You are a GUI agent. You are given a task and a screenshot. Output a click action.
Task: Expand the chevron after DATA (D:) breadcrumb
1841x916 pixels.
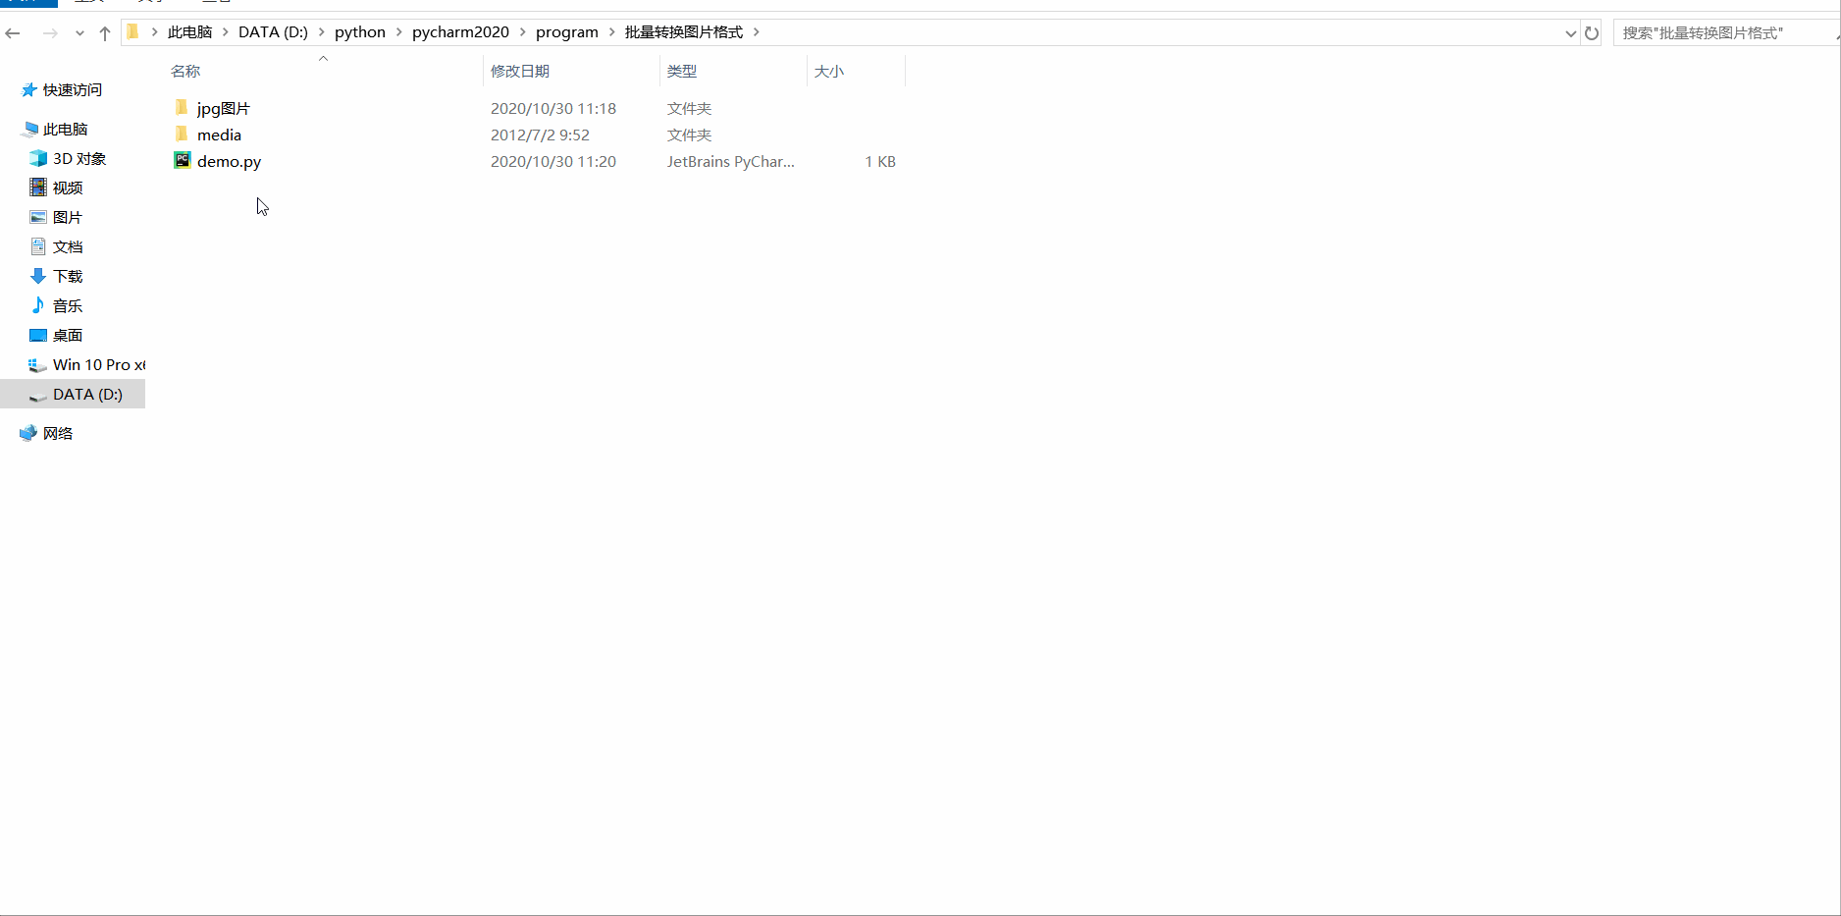[x=321, y=32]
